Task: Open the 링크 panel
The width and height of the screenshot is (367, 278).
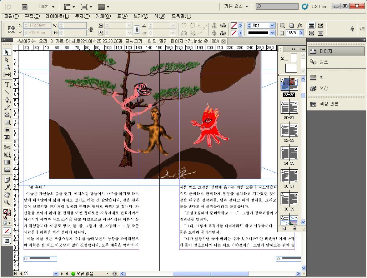Action: pos(323,62)
